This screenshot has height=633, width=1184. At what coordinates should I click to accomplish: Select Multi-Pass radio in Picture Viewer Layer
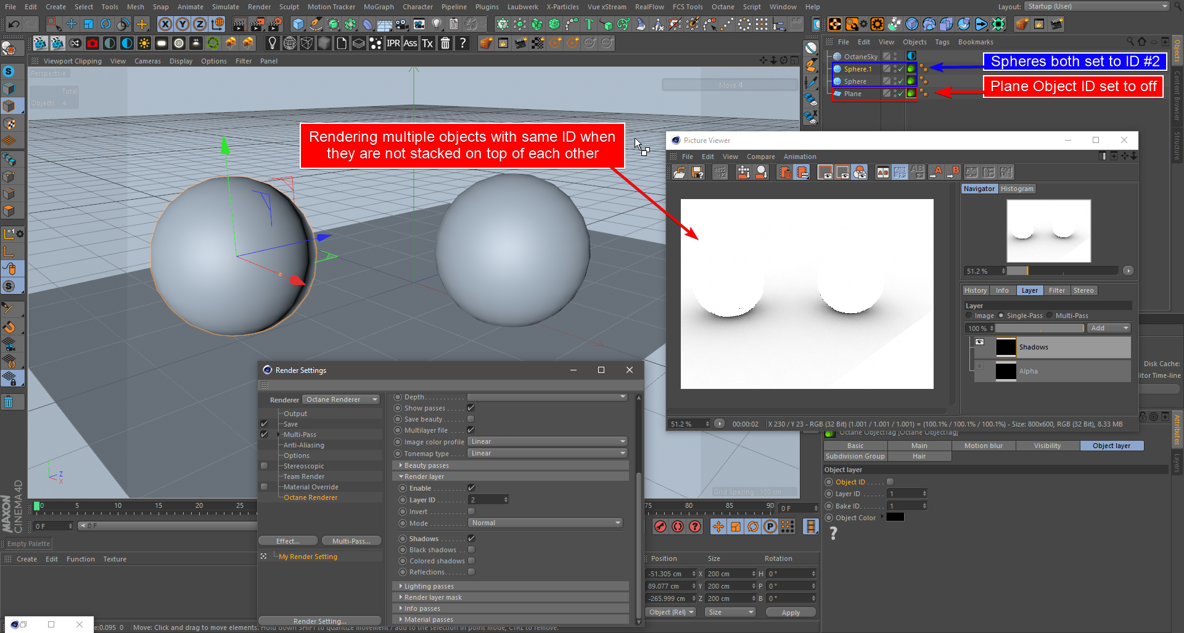pos(1050,316)
